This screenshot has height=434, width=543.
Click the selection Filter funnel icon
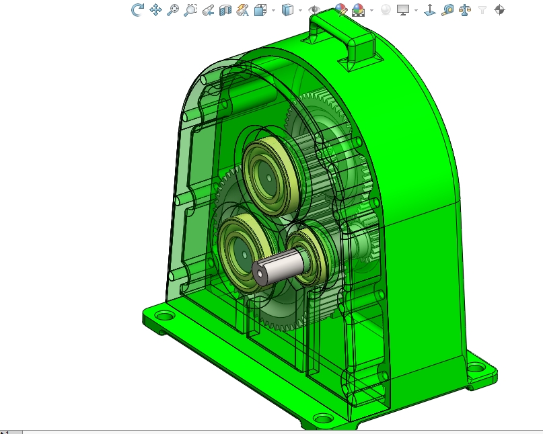coord(482,9)
